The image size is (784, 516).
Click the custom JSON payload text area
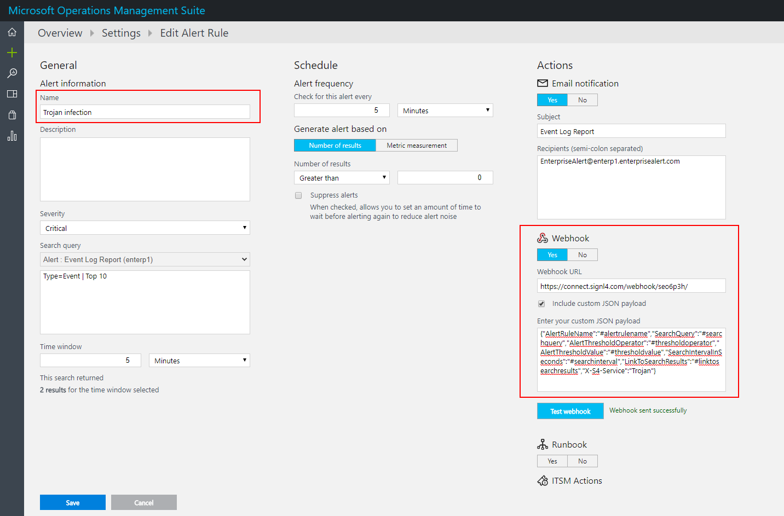point(631,360)
